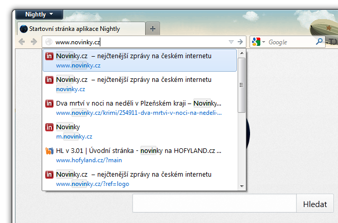Click the search magnifier icon
This screenshot has height=223, width=338.
coord(319,41)
